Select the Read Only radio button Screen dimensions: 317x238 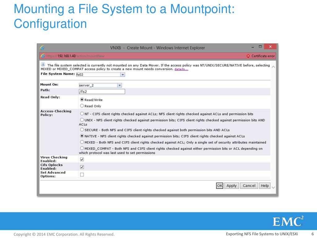coord(82,106)
